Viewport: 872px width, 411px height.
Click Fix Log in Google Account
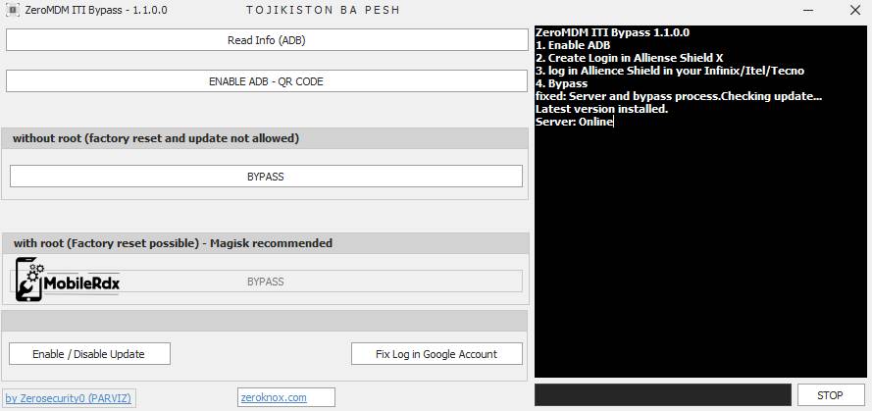pos(436,354)
